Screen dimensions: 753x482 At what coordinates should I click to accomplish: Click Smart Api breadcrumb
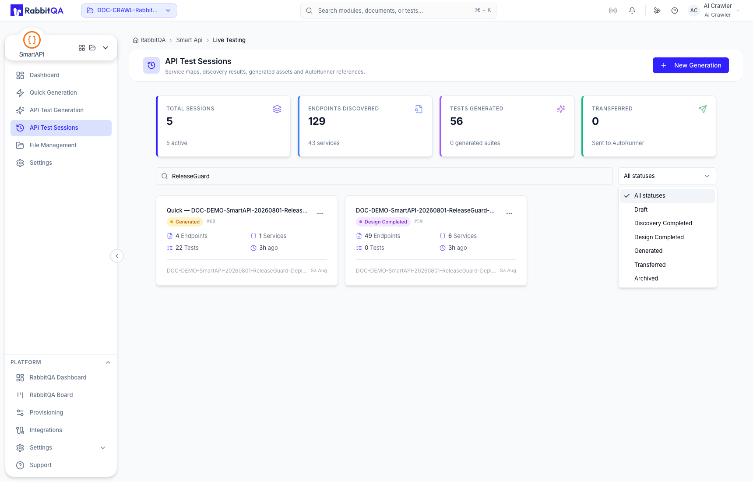click(189, 40)
